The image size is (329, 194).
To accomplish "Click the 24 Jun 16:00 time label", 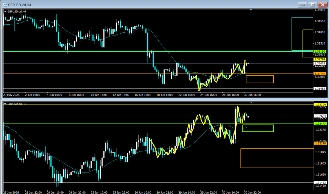I will pos(209,95).
